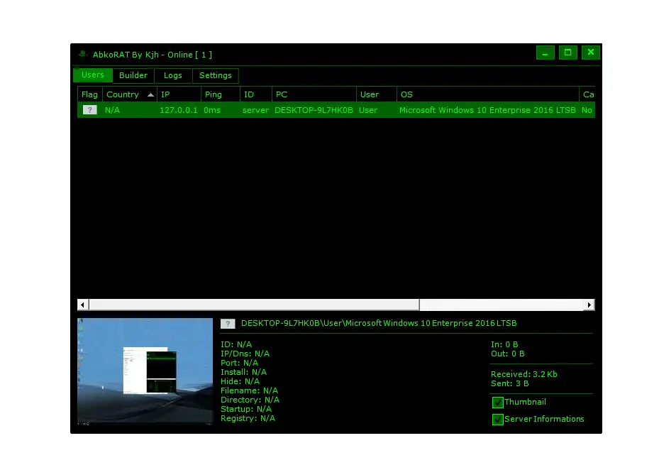This screenshot has height=470, width=659.
Task: Click the right arrow of horizontal scrollbar
Action: point(589,305)
